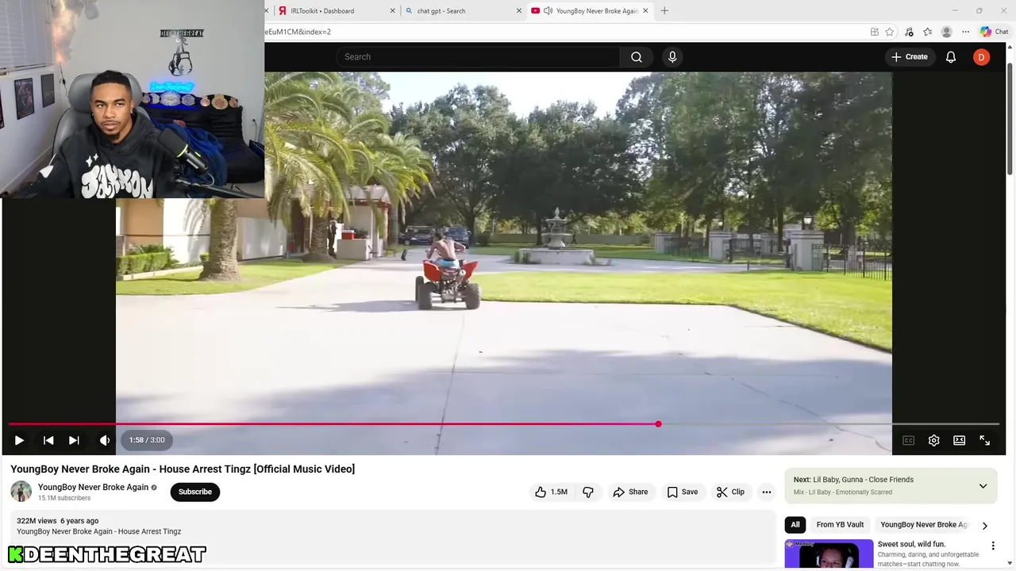
Task: Toggle closed captions on the video
Action: (908, 440)
